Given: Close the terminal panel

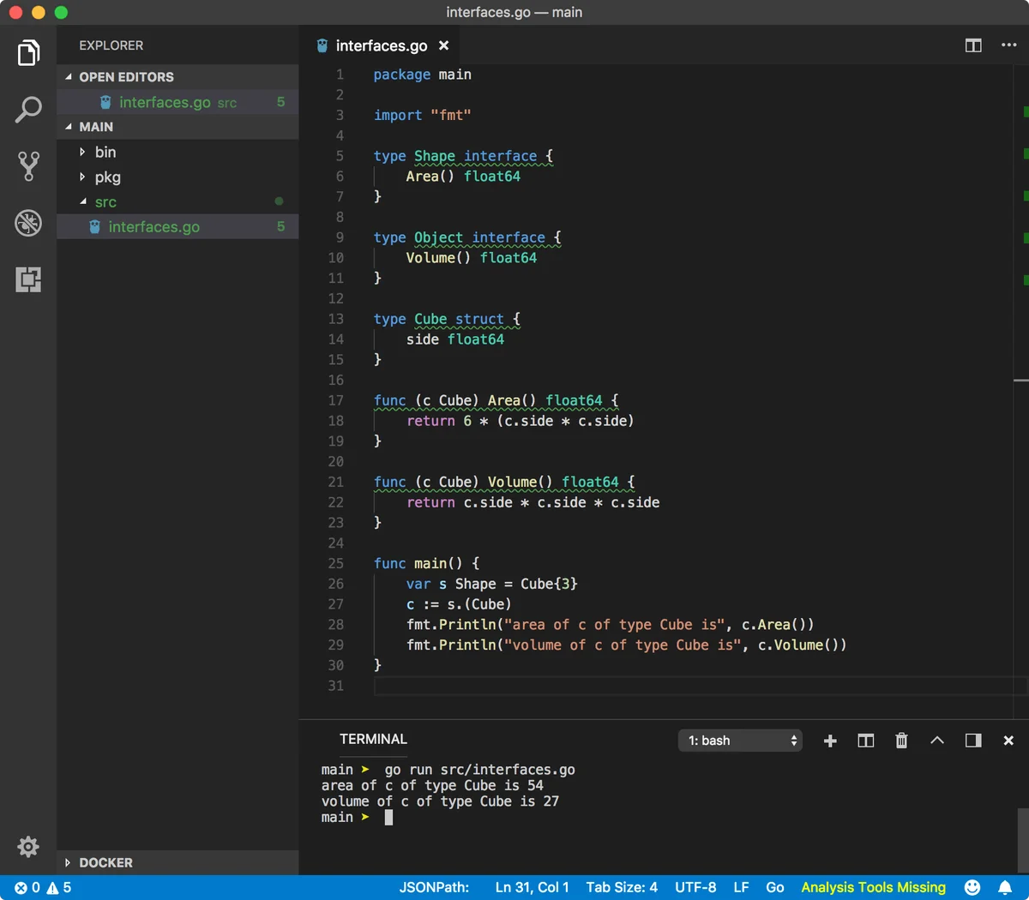Looking at the screenshot, I should (x=1008, y=741).
